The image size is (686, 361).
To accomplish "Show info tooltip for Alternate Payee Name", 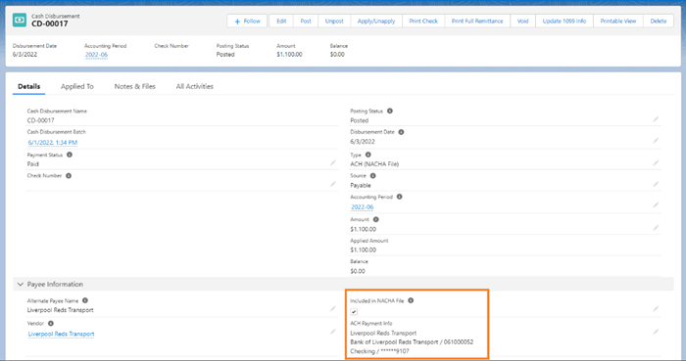I will (x=85, y=300).
